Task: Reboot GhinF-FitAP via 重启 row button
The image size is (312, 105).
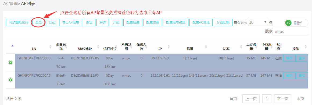Action: [x=302, y=75]
